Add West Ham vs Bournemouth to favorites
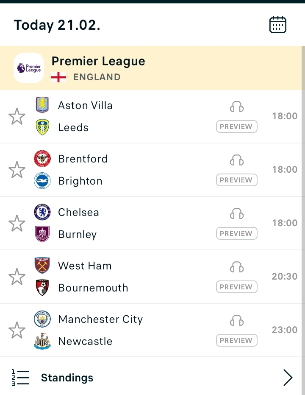 (x=17, y=277)
